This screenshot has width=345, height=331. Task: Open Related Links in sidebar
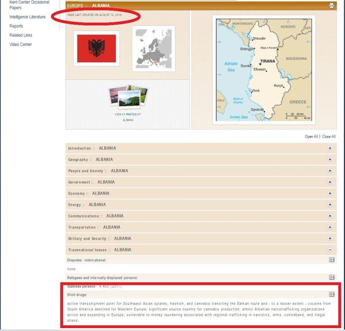pyautogui.click(x=21, y=35)
